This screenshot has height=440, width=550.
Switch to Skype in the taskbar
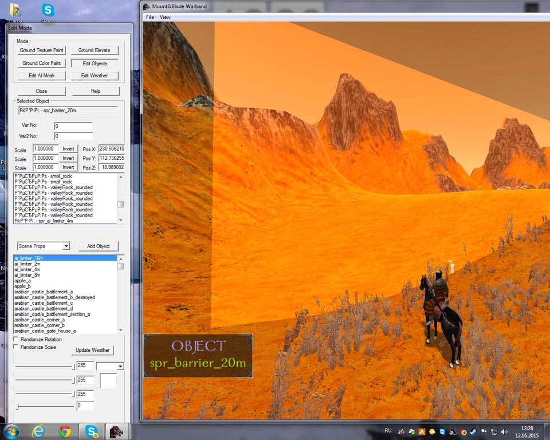(x=92, y=431)
